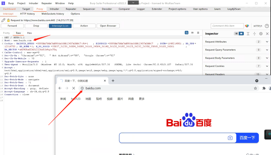Toggle the message editor word wrap icon
The image size is (271, 155).
point(186,33)
